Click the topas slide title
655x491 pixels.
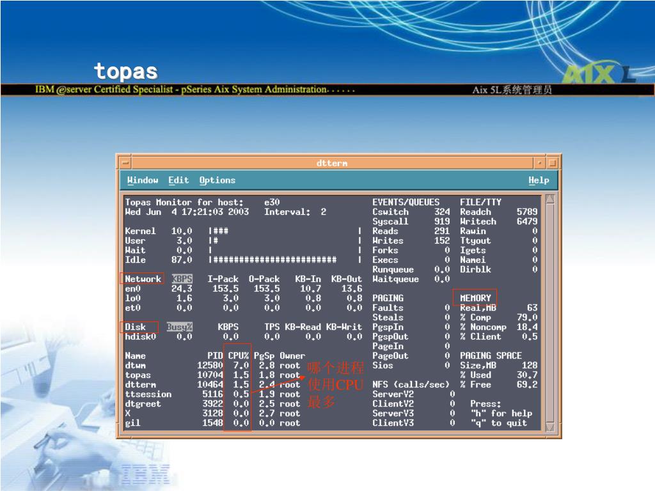click(126, 71)
